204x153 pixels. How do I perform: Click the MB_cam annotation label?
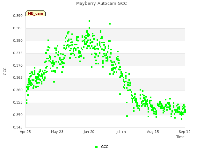(35, 13)
